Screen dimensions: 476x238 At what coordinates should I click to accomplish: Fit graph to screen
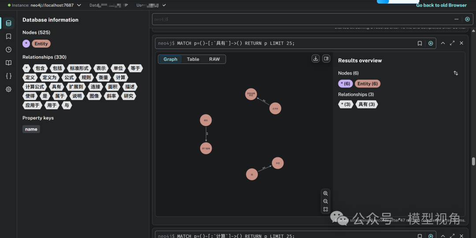pyautogui.click(x=325, y=209)
